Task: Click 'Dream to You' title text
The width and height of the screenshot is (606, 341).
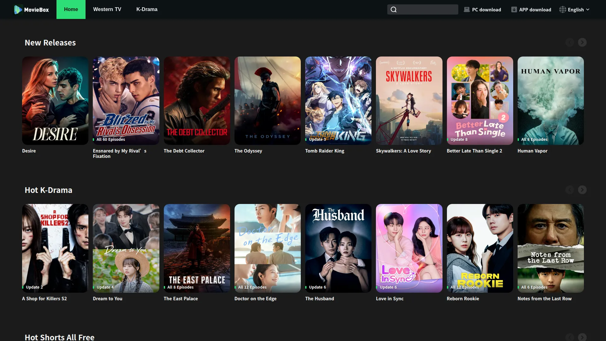Action: (107, 299)
